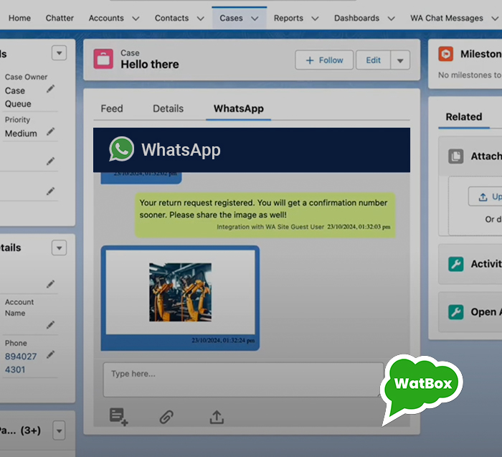Click the Follow button
Screen dimensions: 502x457
tap(324, 60)
